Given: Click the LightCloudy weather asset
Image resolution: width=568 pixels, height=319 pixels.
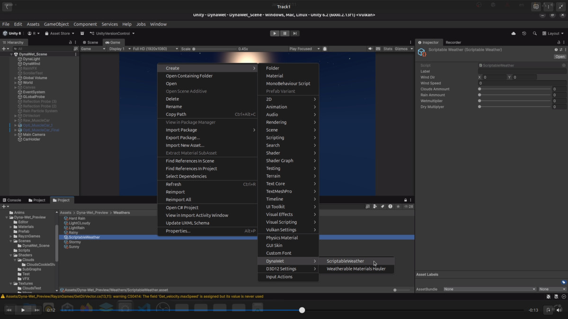Looking at the screenshot, I should pyautogui.click(x=80, y=223).
